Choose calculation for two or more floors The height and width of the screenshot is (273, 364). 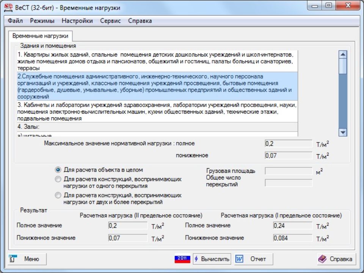point(58,195)
